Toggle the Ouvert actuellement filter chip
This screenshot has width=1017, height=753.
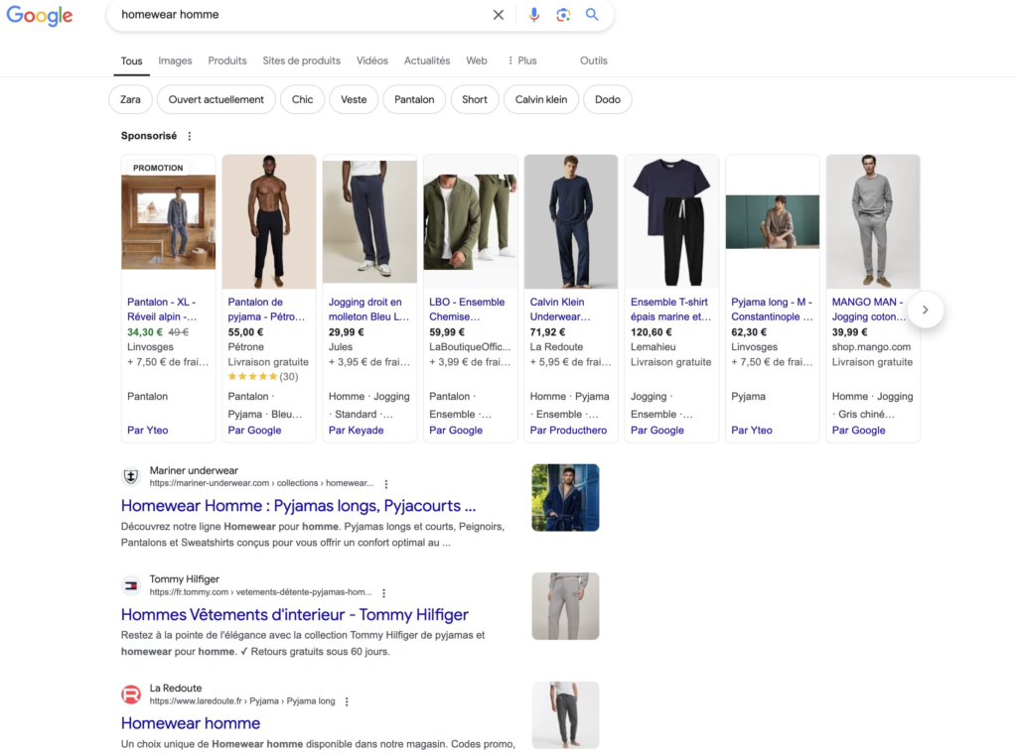[216, 99]
